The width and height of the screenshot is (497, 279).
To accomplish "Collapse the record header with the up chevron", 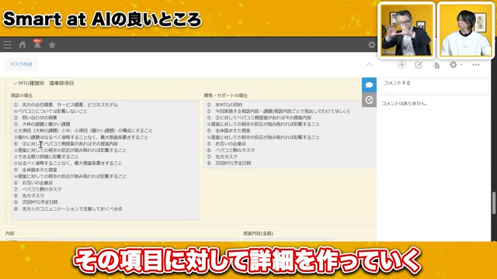I will 369,65.
